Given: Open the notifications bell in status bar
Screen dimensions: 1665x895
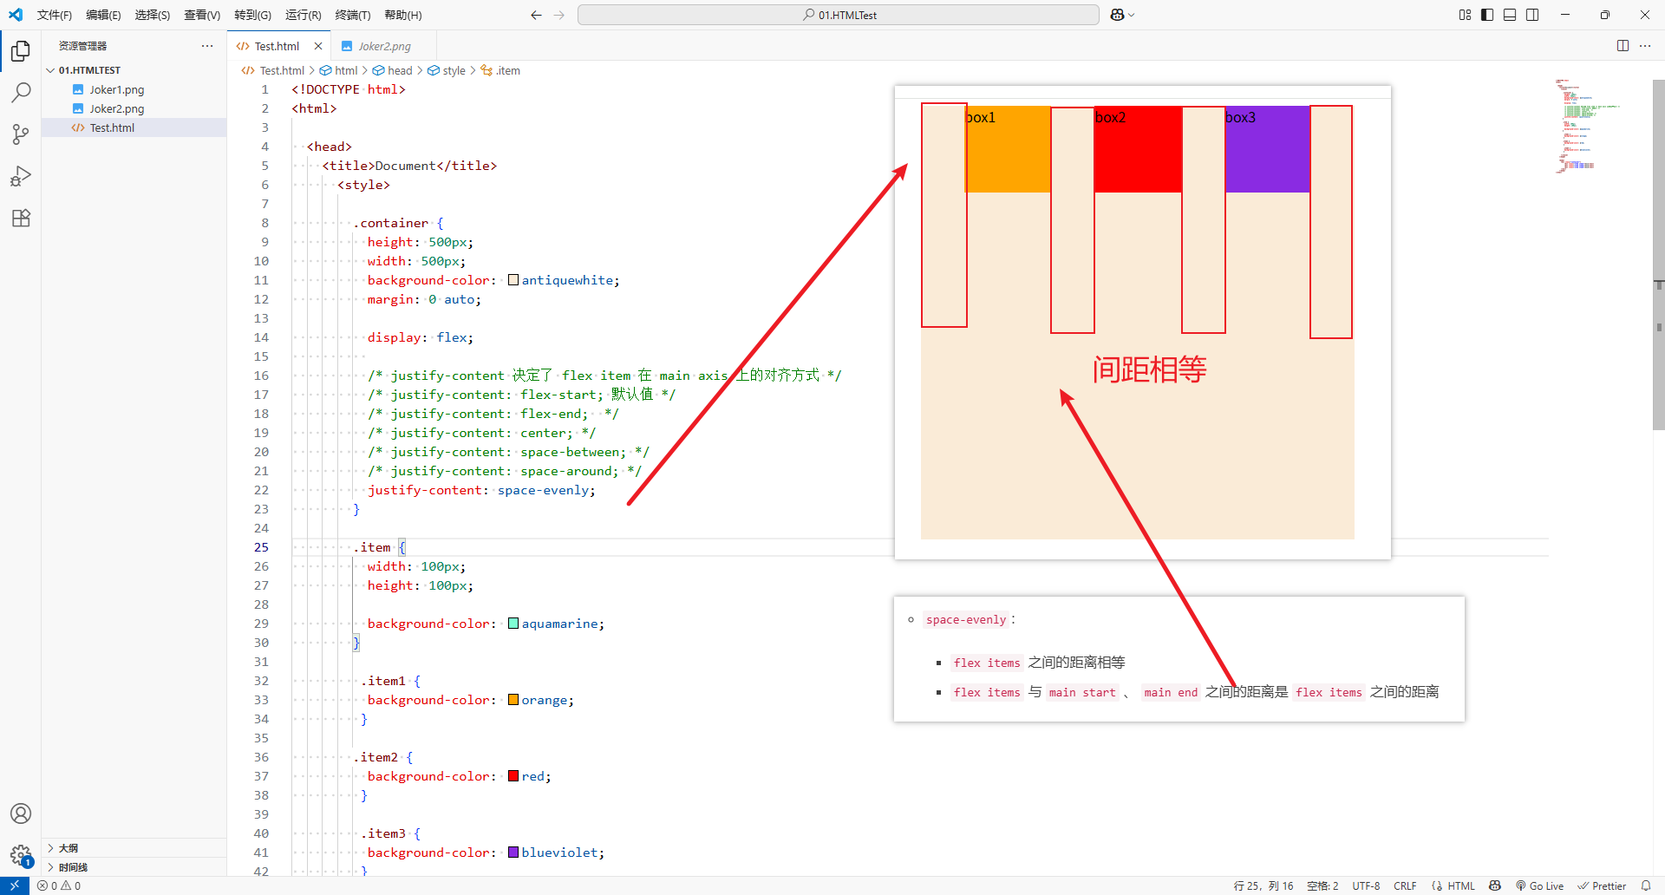Looking at the screenshot, I should pos(1646,885).
